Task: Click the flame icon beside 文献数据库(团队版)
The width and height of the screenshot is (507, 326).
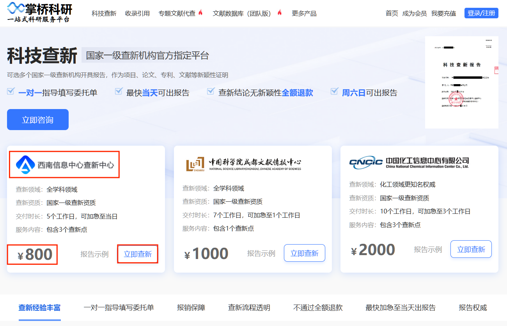Action: pos(280,12)
